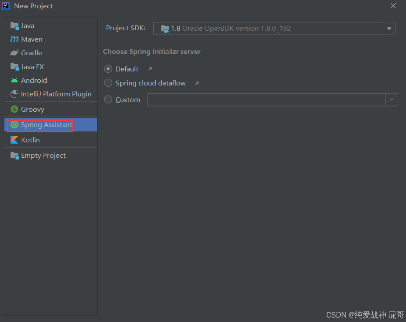
Task: Close the New Project dialog
Action: (393, 6)
